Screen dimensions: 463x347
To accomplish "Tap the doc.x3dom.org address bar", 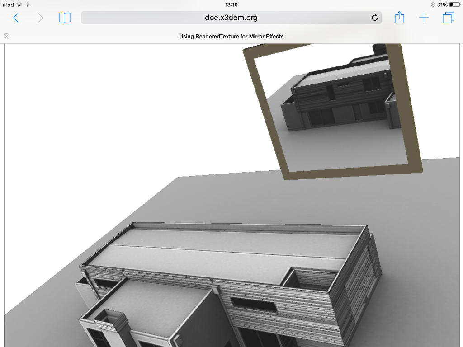I will click(231, 18).
